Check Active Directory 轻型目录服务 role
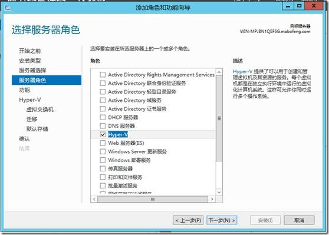This screenshot has width=329, height=235. coord(103,92)
